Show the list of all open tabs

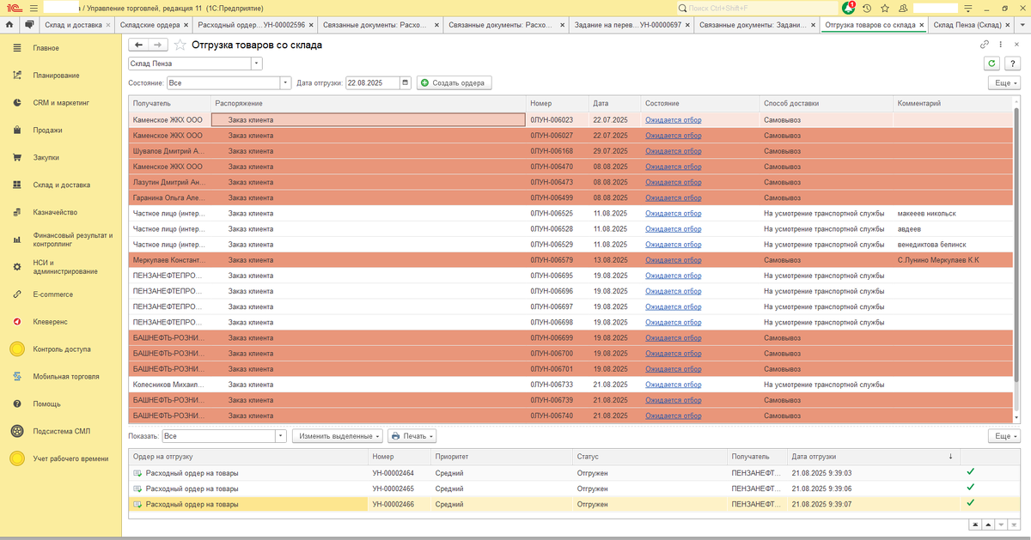[1022, 25]
